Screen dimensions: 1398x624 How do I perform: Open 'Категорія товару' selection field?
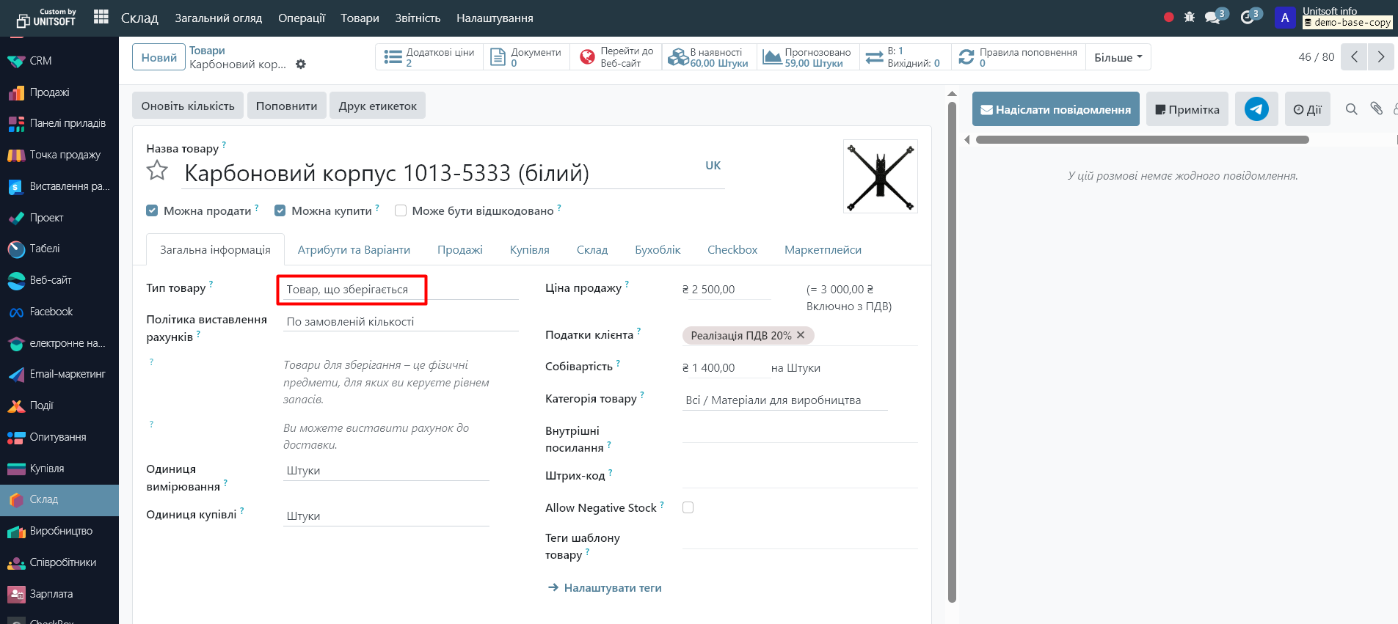pyautogui.click(x=784, y=400)
